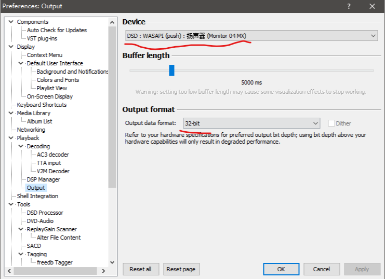This screenshot has height=279, width=385.
Task: Open the Device output dropdown
Action: pos(251,36)
